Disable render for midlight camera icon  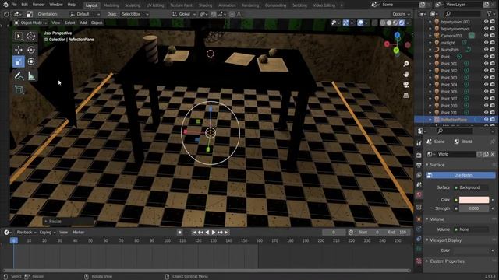tap(493, 43)
